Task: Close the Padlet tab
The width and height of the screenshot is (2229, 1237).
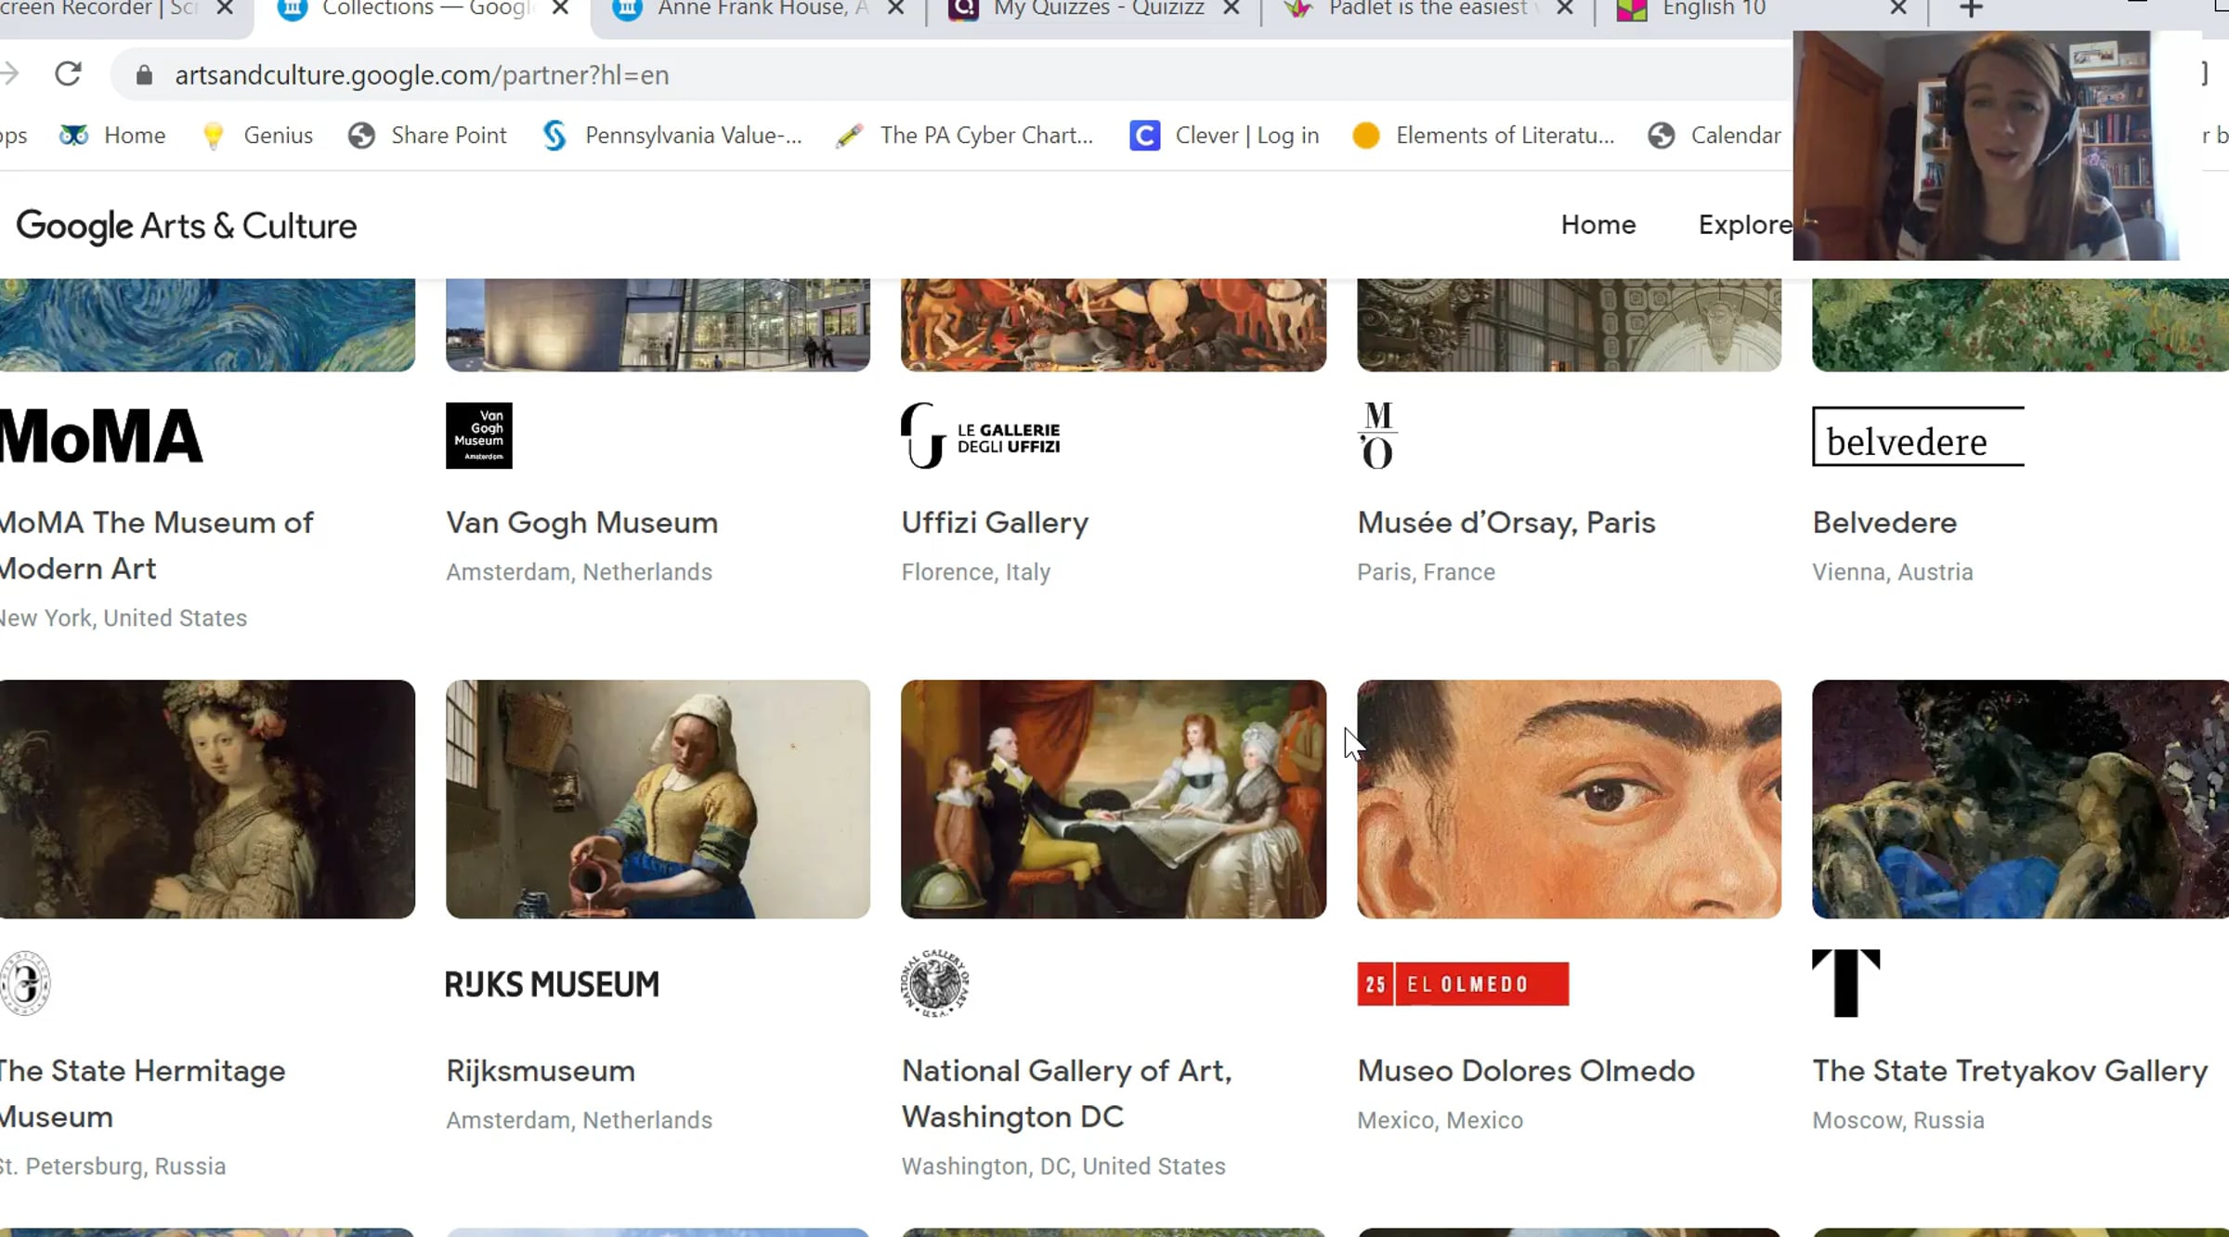Action: tap(1565, 8)
